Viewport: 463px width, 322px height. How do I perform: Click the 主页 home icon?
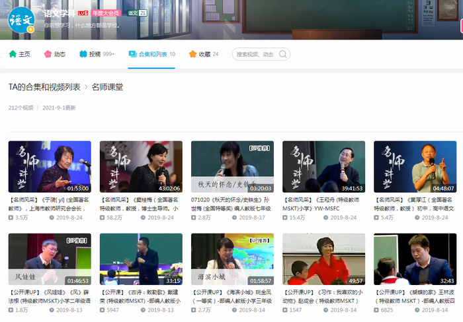click(x=13, y=54)
